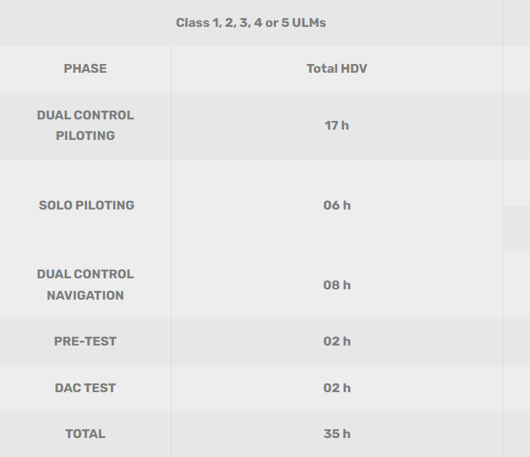Image resolution: width=530 pixels, height=457 pixels.
Task: Click the "17 h" hours value
Action: pos(336,125)
